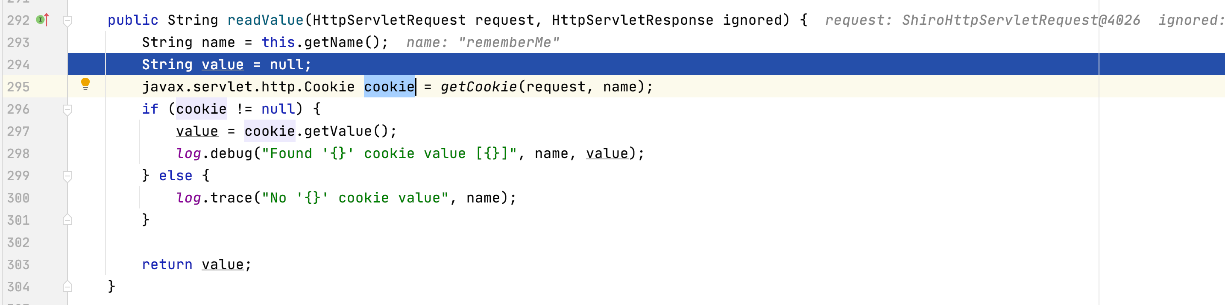Click line number 298 in the gutter
The width and height of the screenshot is (1225, 305).
(18, 154)
